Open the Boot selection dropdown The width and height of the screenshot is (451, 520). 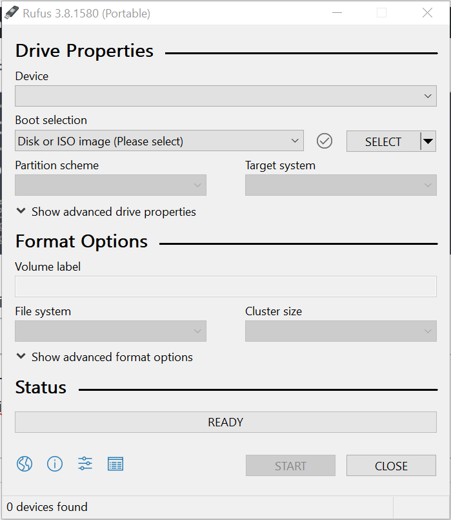[159, 141]
